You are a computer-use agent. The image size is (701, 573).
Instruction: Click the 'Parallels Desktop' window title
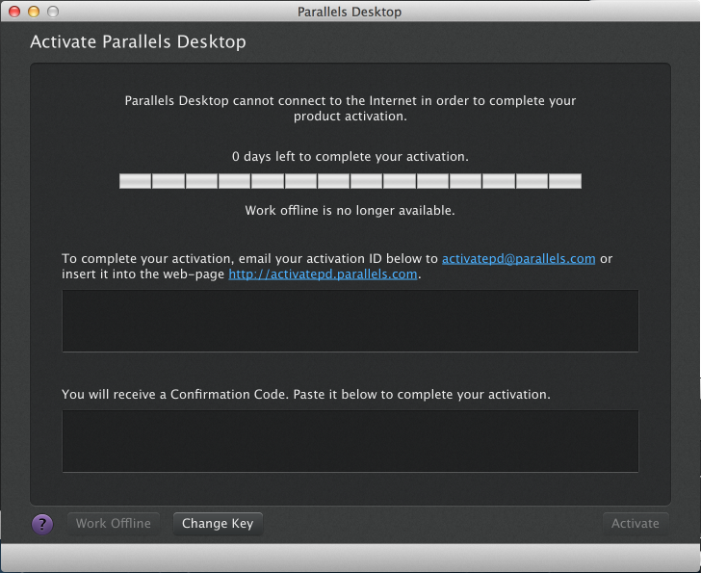point(350,12)
